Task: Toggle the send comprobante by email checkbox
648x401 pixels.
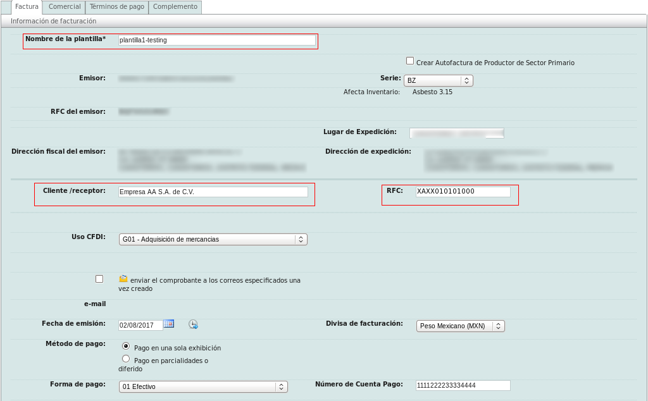Action: tap(99, 279)
